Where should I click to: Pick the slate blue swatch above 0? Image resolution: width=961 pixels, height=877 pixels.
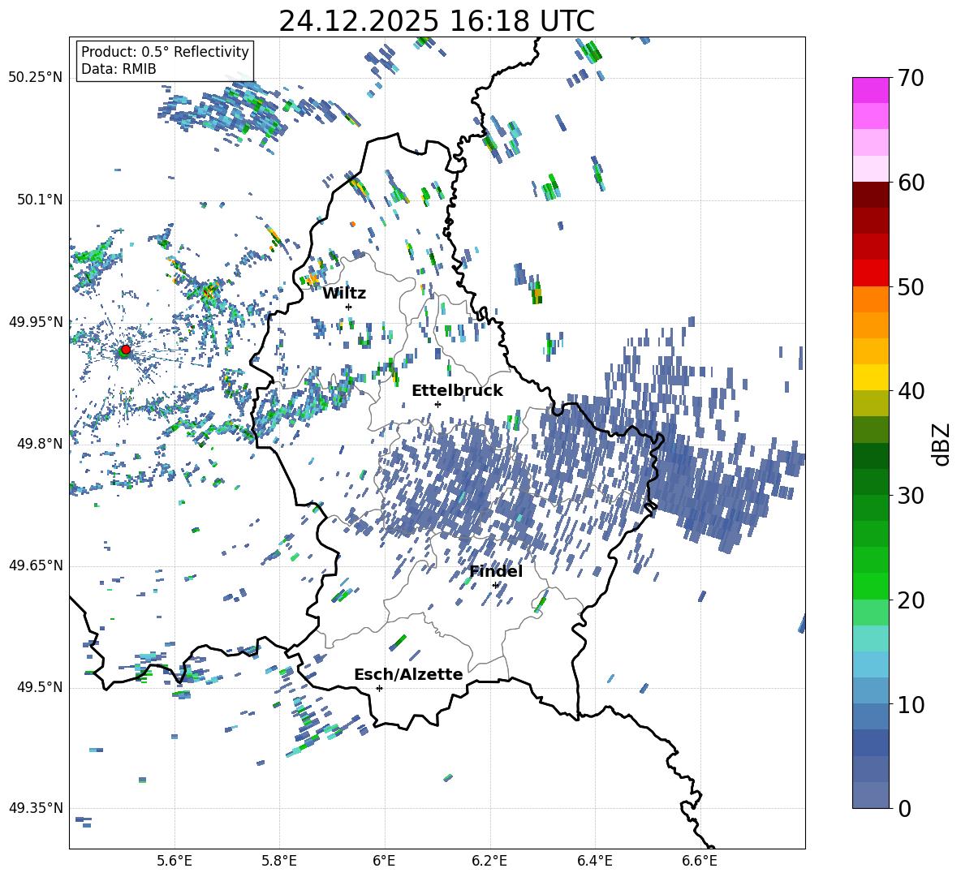[870, 796]
